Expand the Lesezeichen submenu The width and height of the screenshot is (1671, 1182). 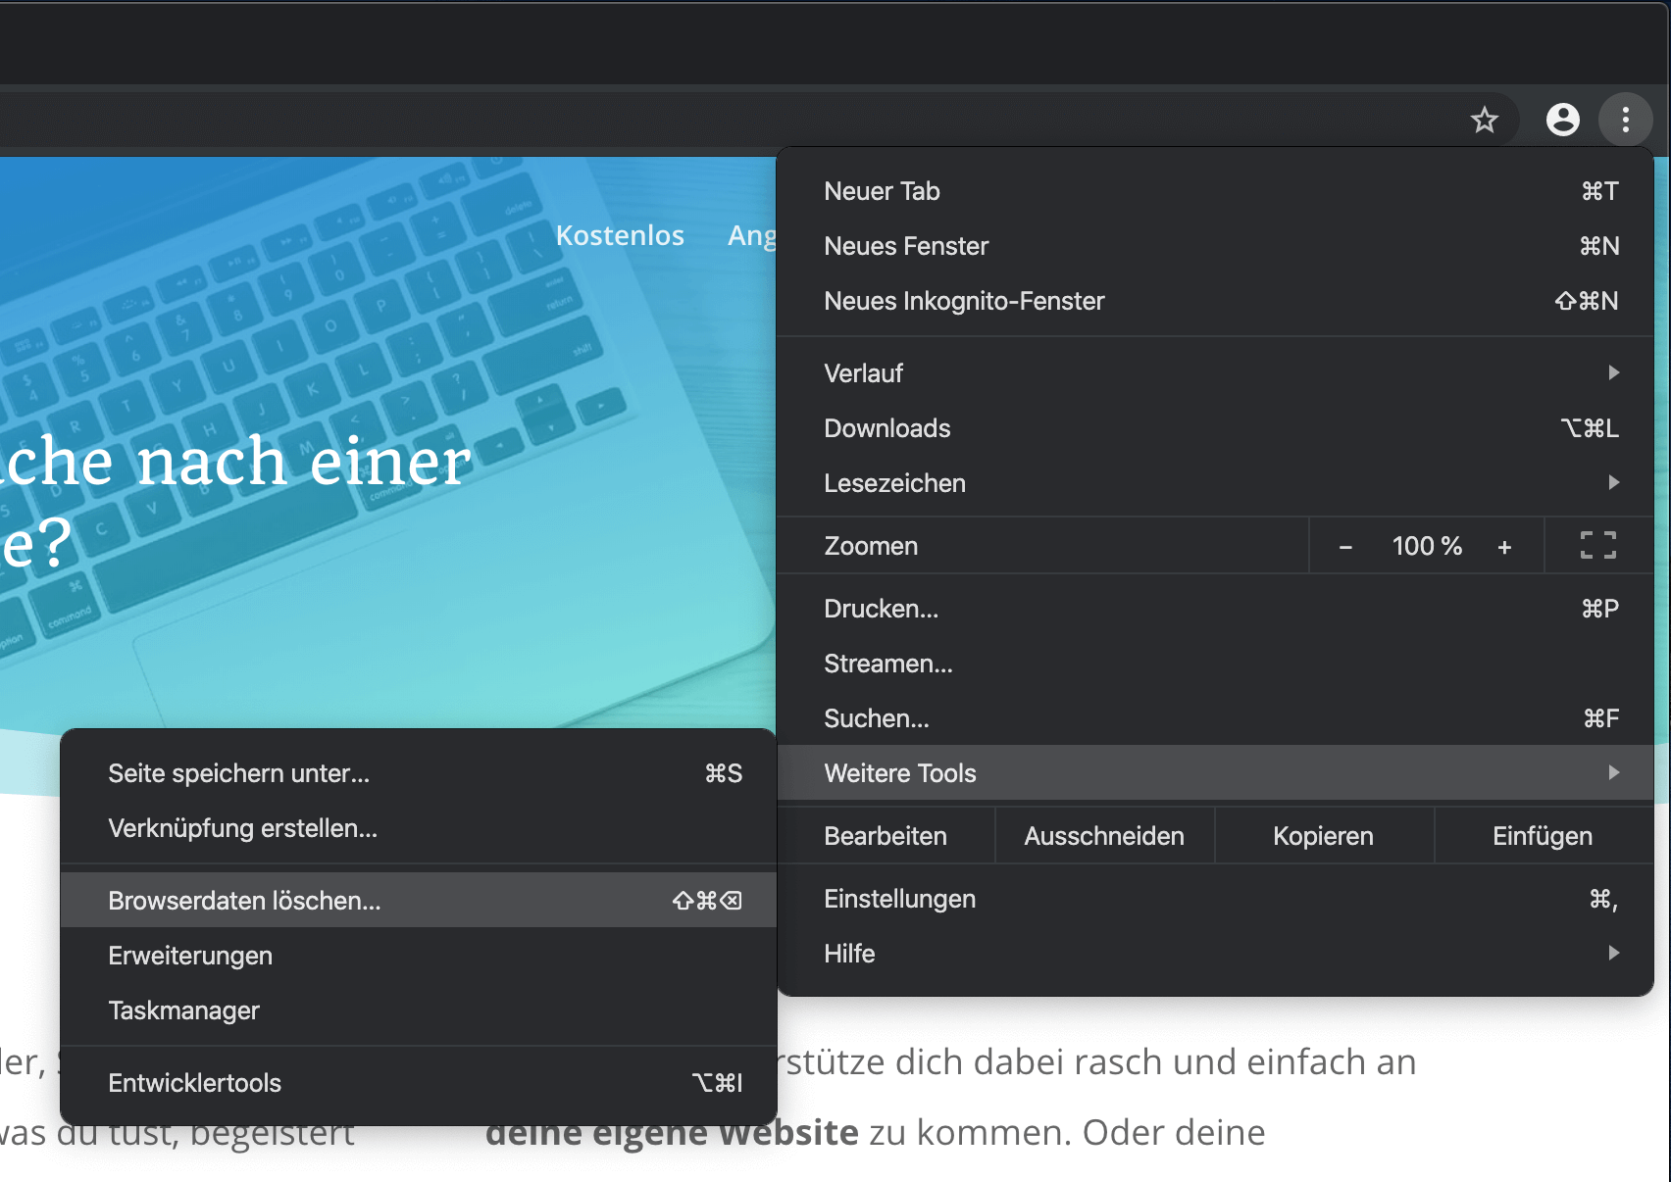[x=1215, y=483]
